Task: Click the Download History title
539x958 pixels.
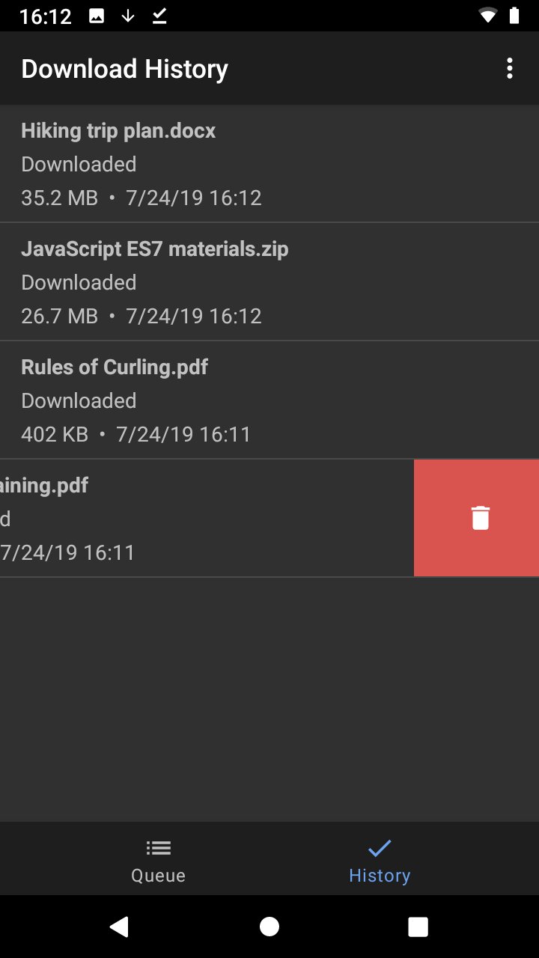Action: click(x=124, y=69)
